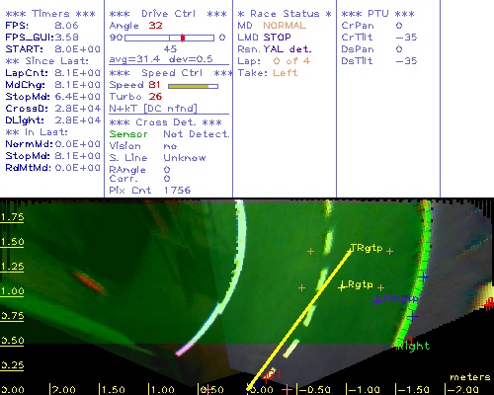The height and width of the screenshot is (395, 494).
Task: Click the green Right lane label
Action: (x=414, y=346)
